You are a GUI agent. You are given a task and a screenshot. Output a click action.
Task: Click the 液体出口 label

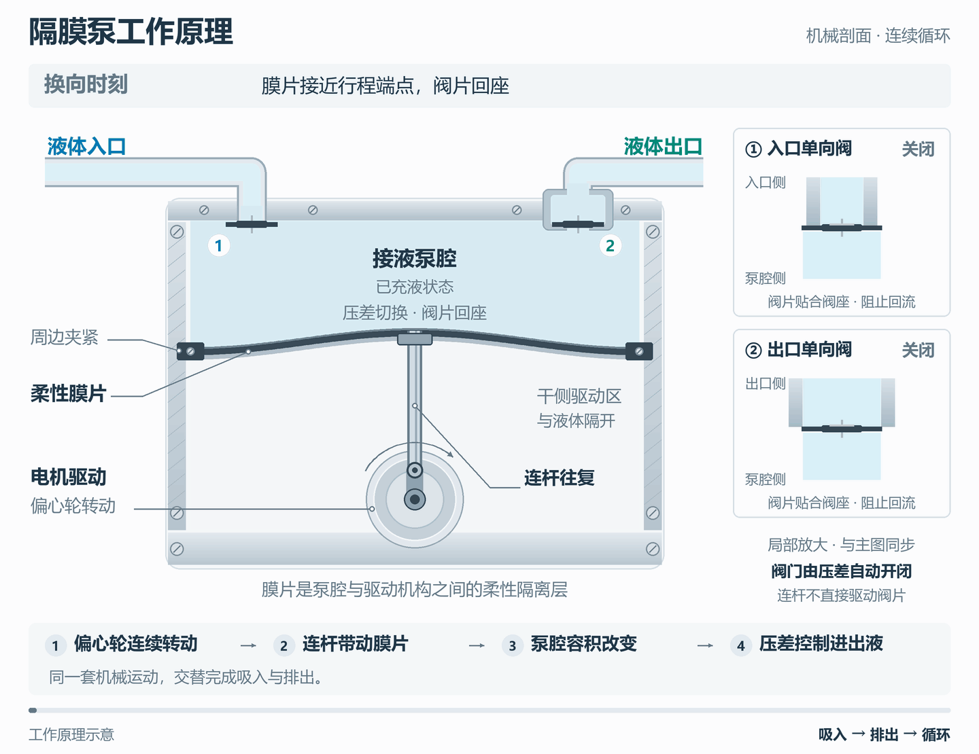(x=663, y=146)
